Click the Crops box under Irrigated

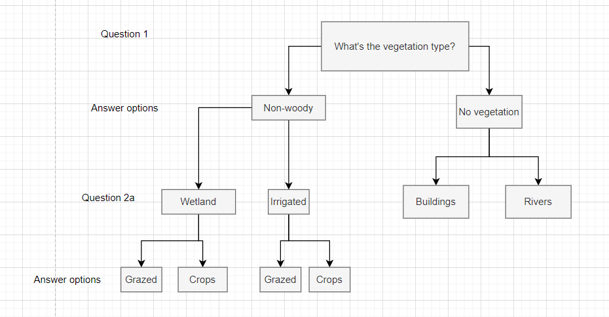pos(329,280)
